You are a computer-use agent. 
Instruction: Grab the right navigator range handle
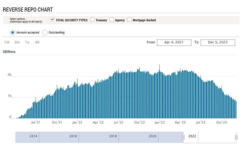pyautogui.click(x=236, y=137)
